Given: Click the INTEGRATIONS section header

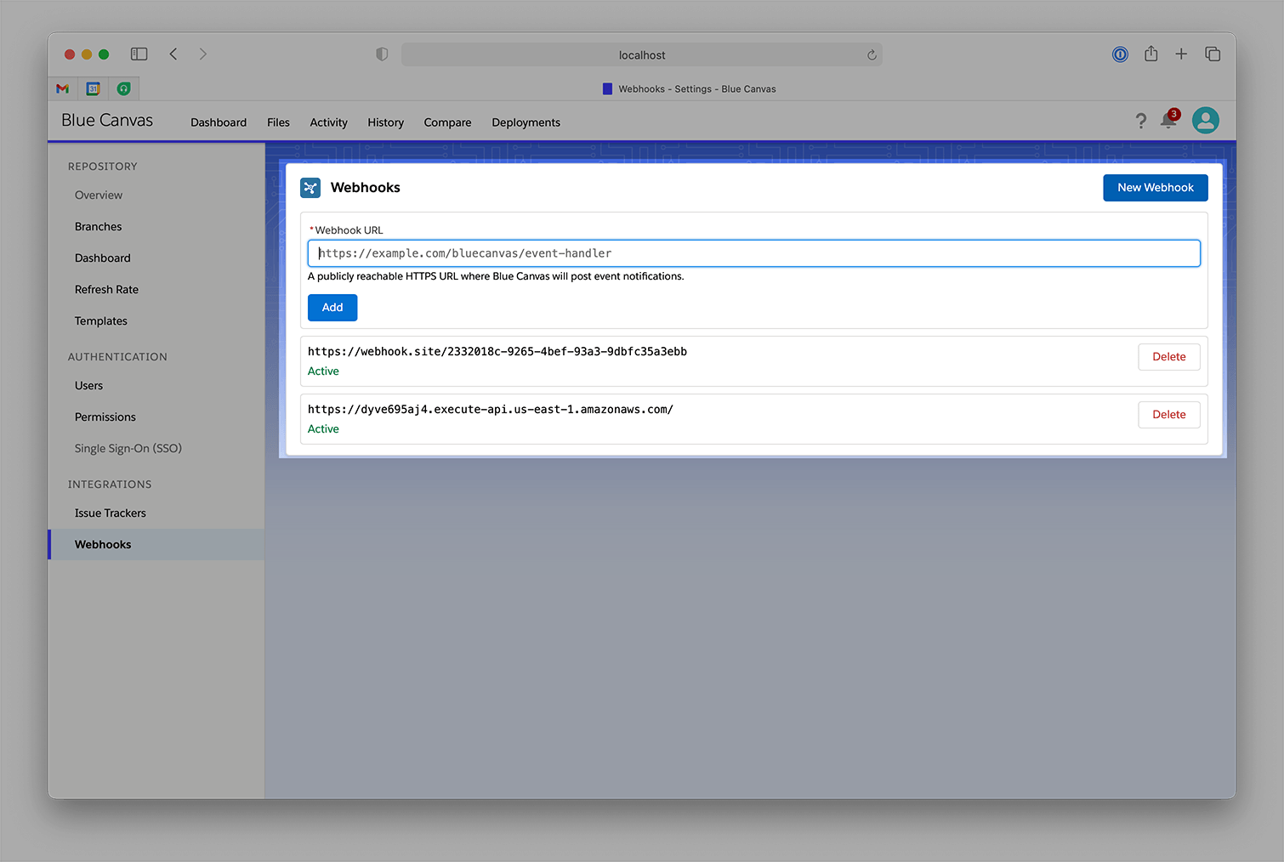Looking at the screenshot, I should pos(110,485).
